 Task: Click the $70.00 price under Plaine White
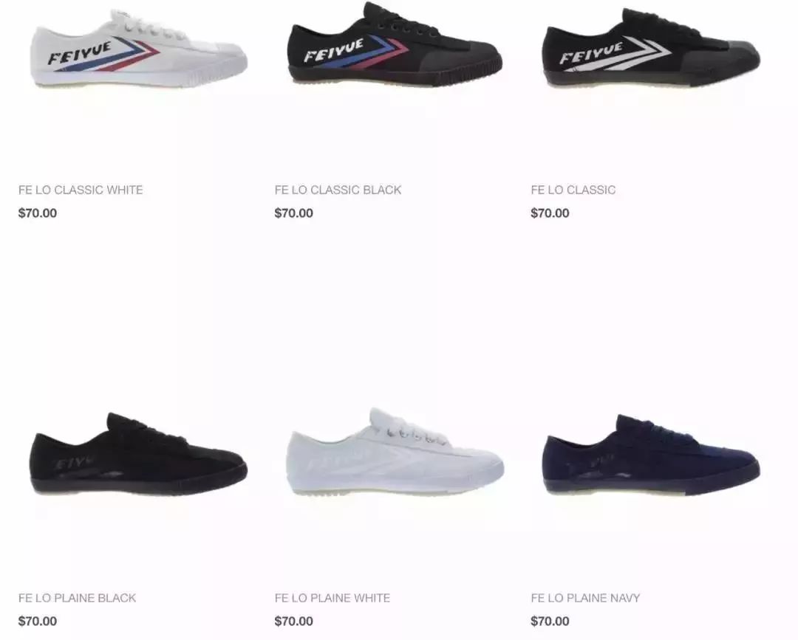pyautogui.click(x=293, y=622)
